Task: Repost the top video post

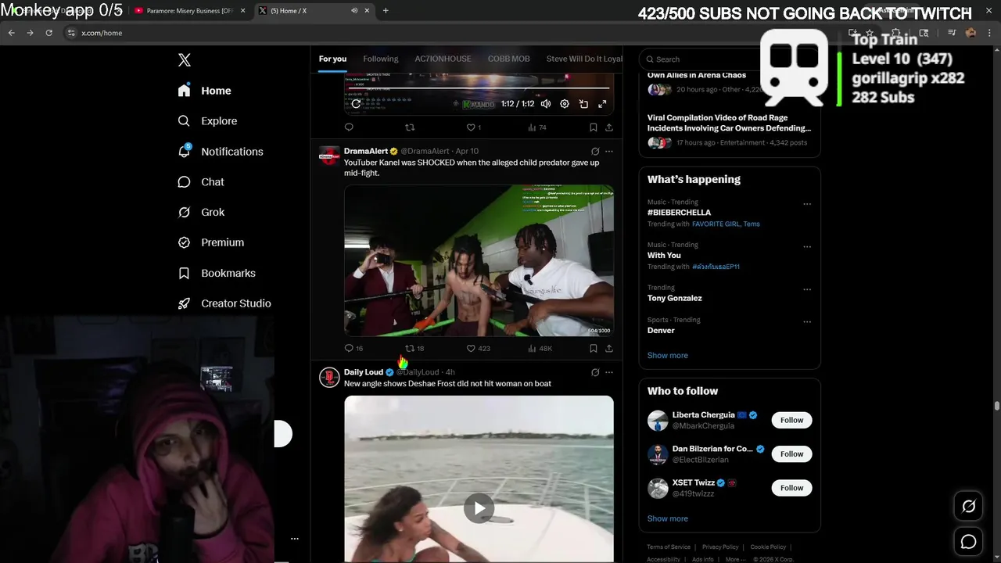Action: coord(410,127)
